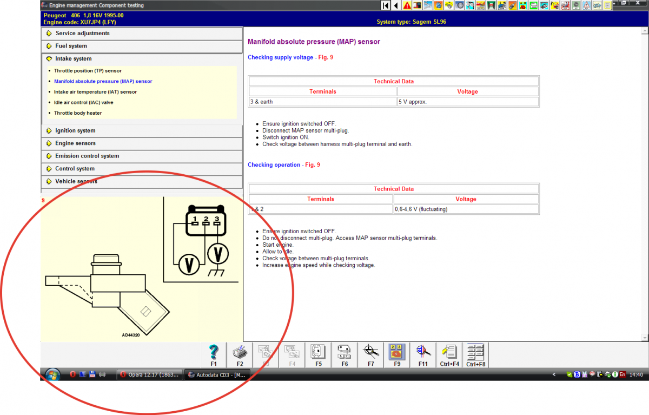Click the Ctrl+F8 list icon
This screenshot has width=649, height=415.
coord(475,352)
